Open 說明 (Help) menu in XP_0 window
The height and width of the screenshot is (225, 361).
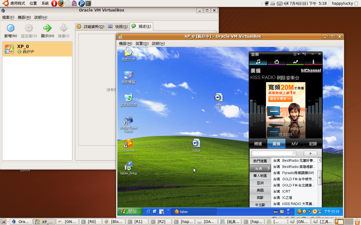tap(158, 44)
